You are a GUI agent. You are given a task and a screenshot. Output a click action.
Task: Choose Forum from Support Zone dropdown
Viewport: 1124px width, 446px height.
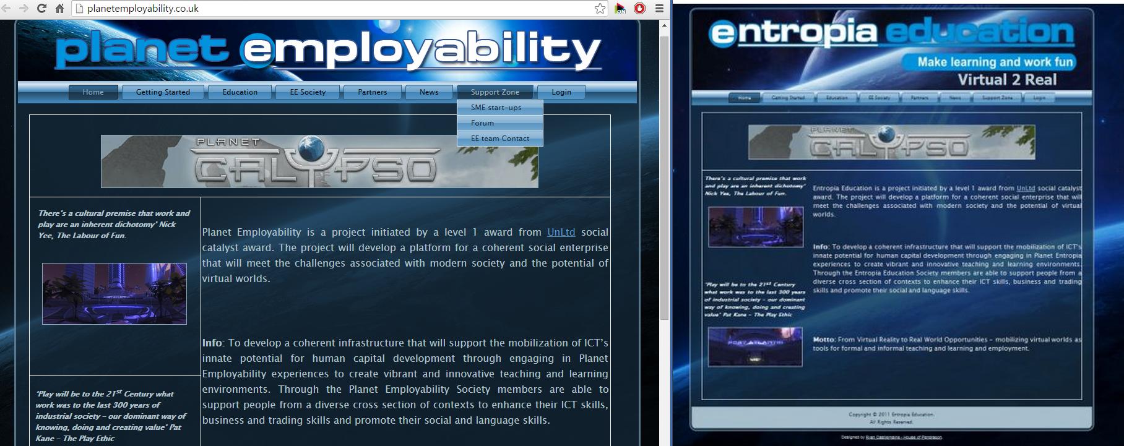click(500, 123)
